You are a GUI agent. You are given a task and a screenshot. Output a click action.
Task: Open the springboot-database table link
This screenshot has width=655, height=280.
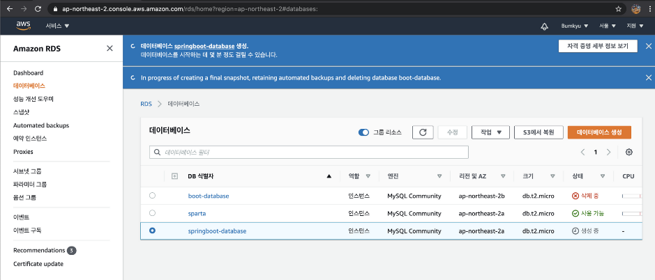click(217, 231)
